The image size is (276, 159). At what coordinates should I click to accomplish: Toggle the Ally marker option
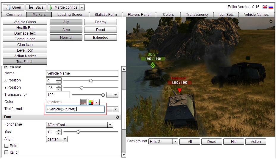click(x=66, y=22)
